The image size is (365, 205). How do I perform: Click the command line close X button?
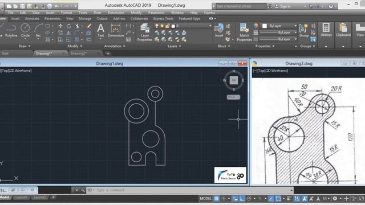76,190
